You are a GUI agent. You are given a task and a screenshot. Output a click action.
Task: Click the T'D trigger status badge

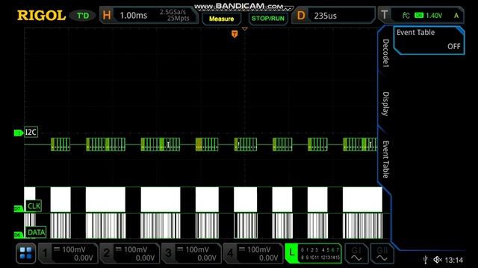click(83, 16)
